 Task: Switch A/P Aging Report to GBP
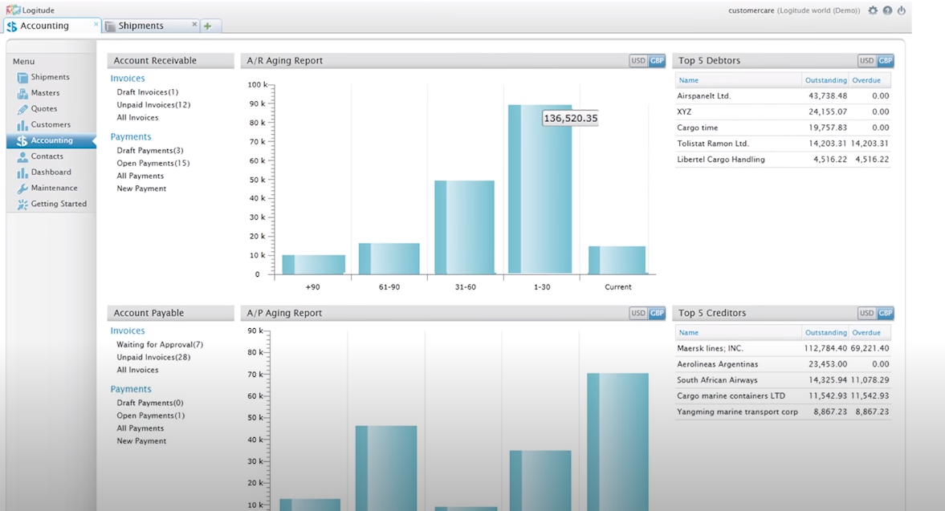tap(656, 313)
